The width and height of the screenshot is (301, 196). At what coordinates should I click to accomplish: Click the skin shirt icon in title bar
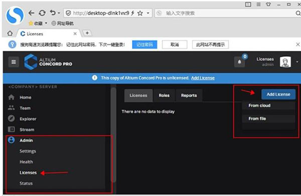(x=268, y=4)
